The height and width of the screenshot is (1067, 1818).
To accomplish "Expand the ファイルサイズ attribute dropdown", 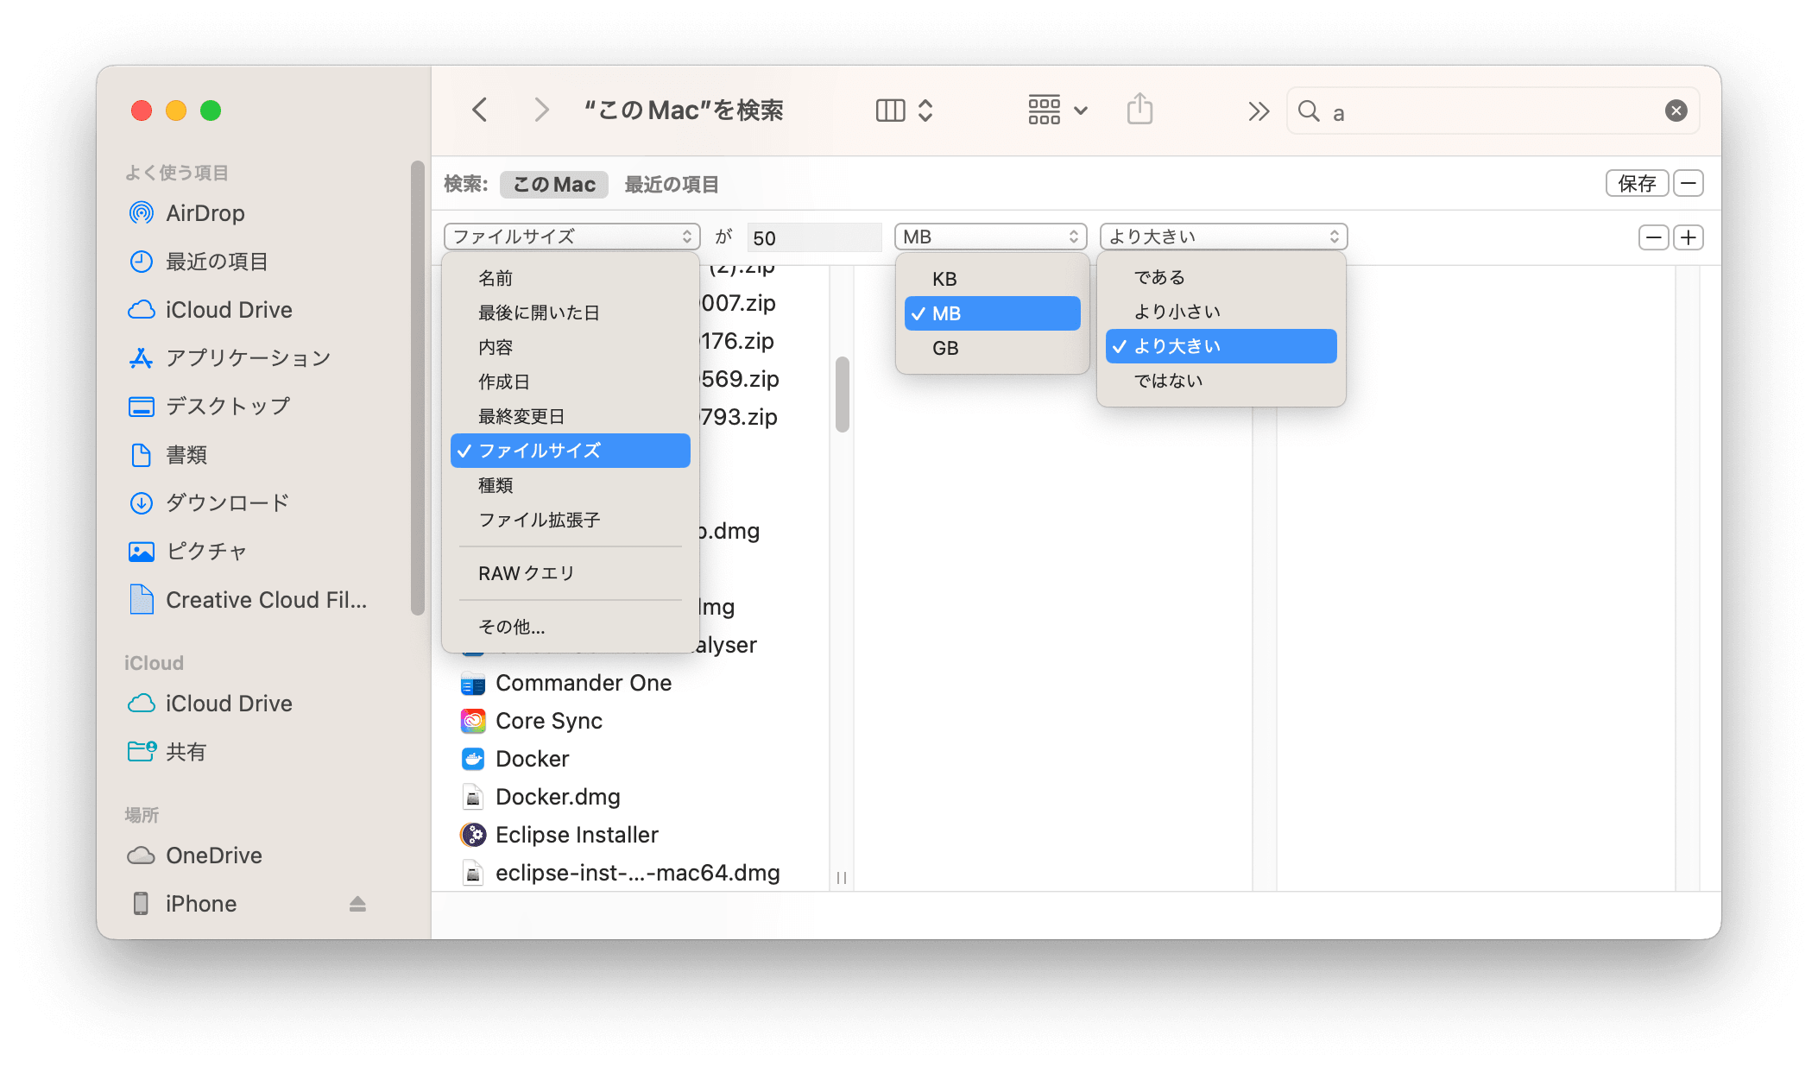I will (571, 237).
